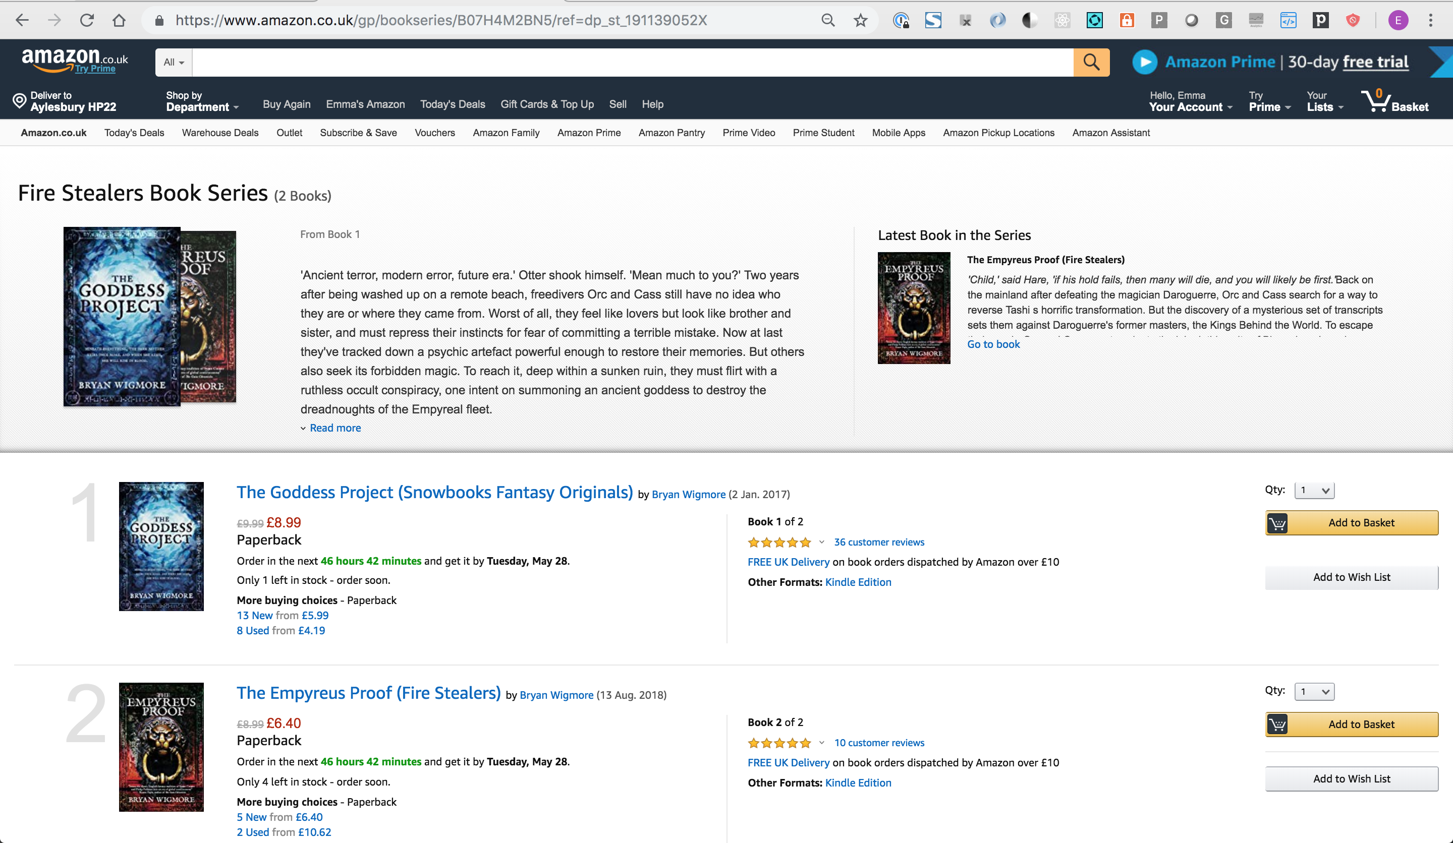Open Amazon Pantry in the sub-navigation

pyautogui.click(x=672, y=133)
